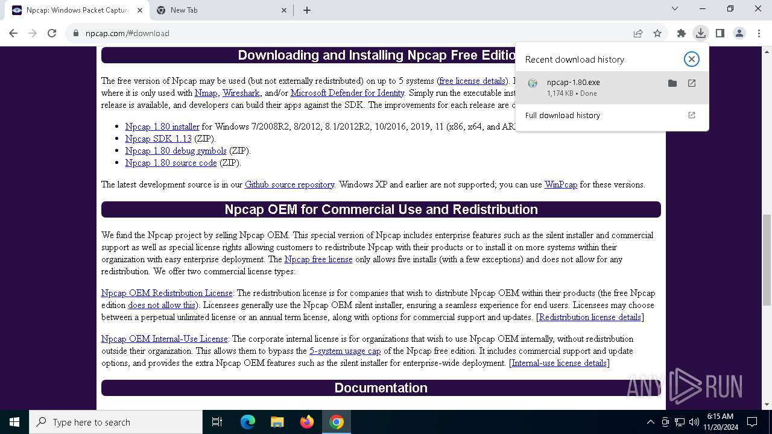772x434 pixels.
Task: Open a new tab with plus button
Action: pos(307,10)
